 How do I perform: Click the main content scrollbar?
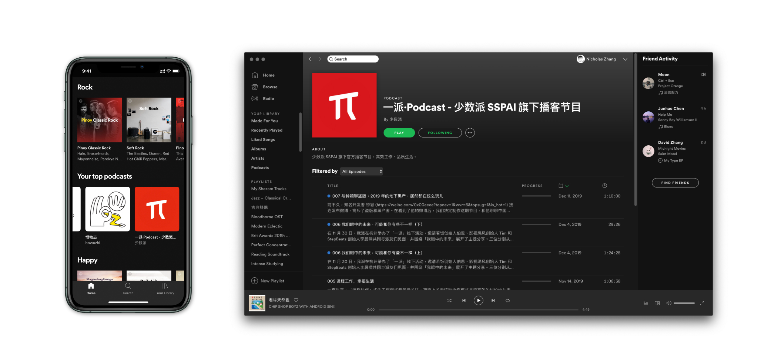click(636, 130)
